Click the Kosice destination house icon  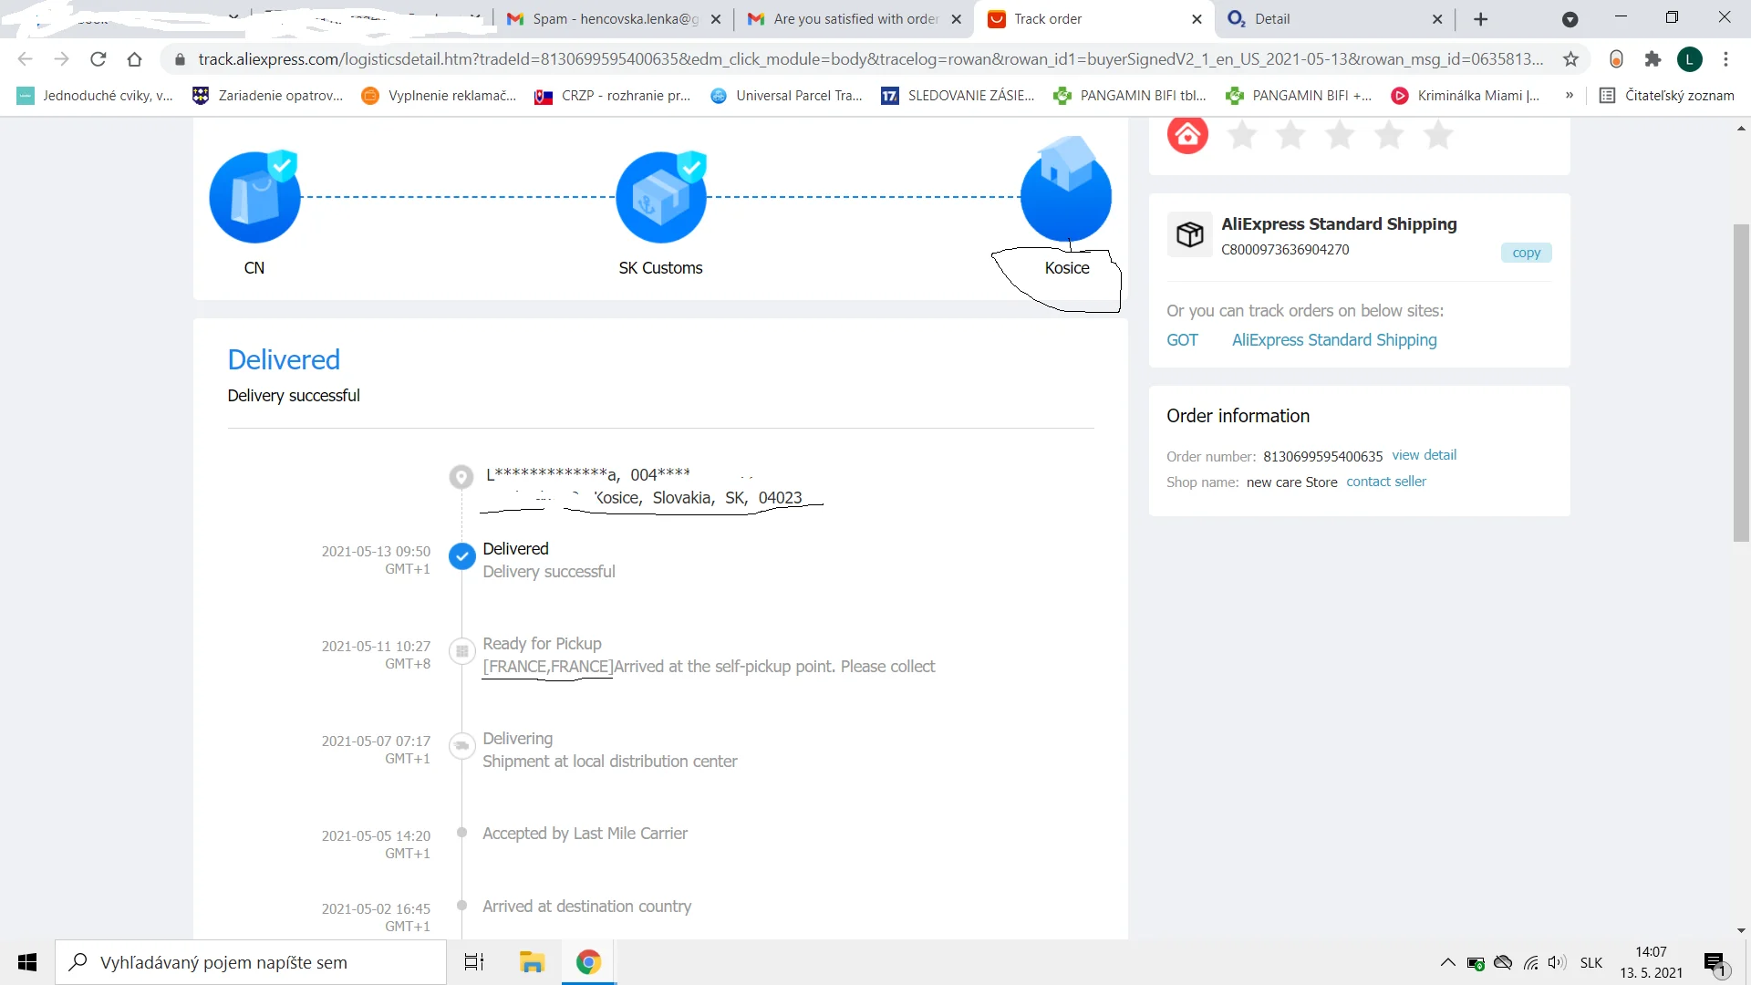coord(1065,193)
